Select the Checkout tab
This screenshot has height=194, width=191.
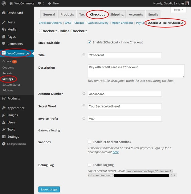97,14
